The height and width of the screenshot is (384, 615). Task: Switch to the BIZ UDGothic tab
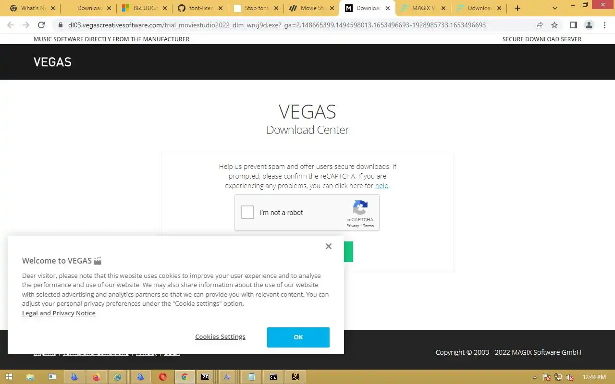[x=145, y=8]
